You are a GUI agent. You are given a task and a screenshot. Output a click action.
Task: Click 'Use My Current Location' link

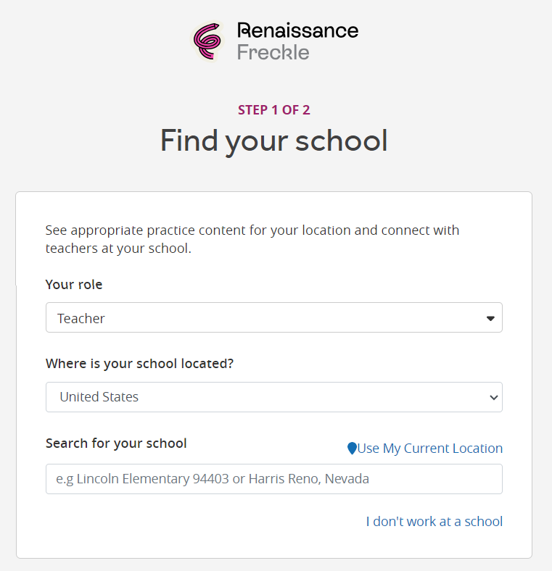click(429, 449)
